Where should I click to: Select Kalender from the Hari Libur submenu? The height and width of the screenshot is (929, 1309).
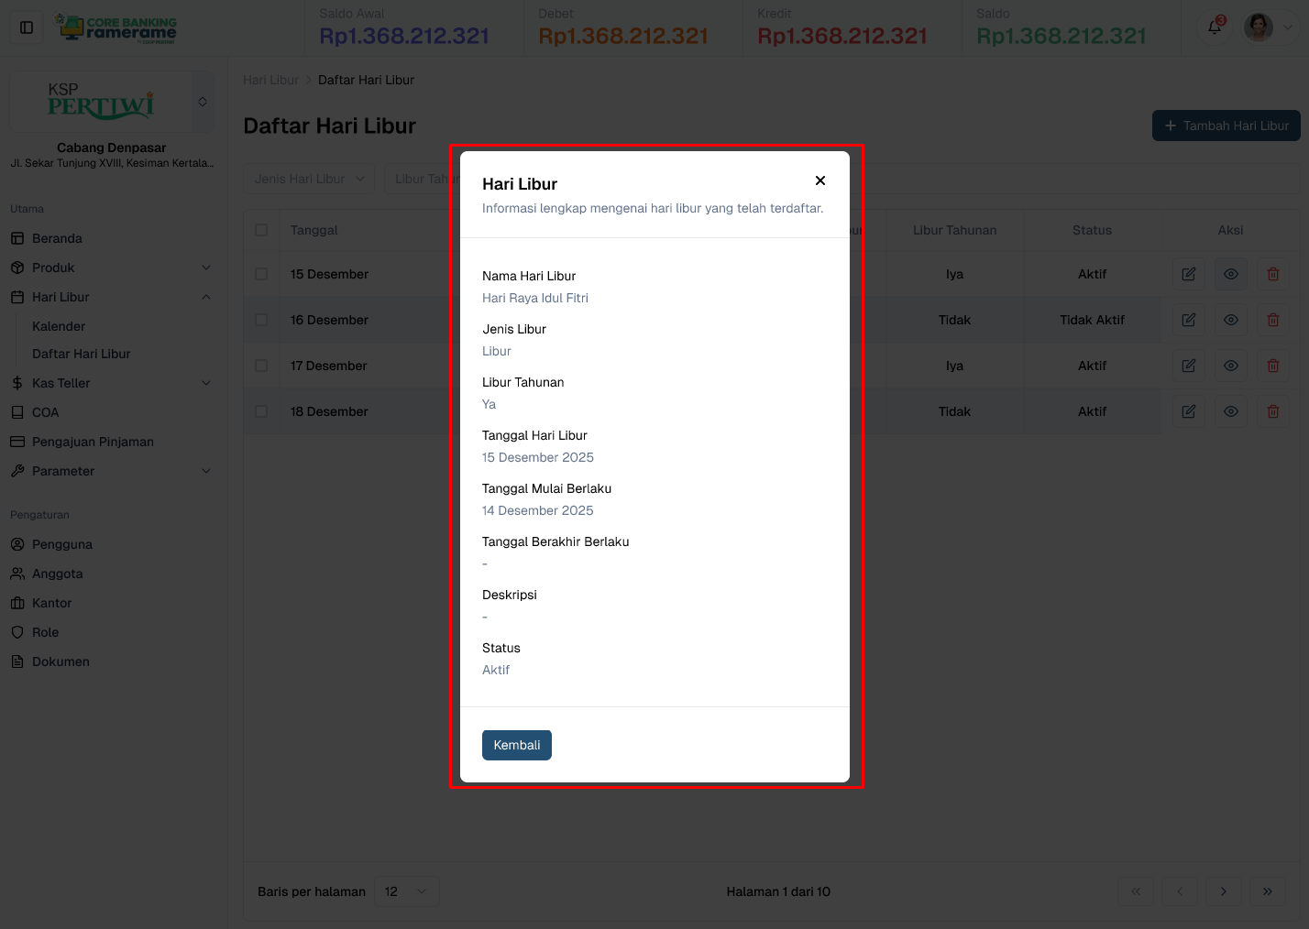59,325
